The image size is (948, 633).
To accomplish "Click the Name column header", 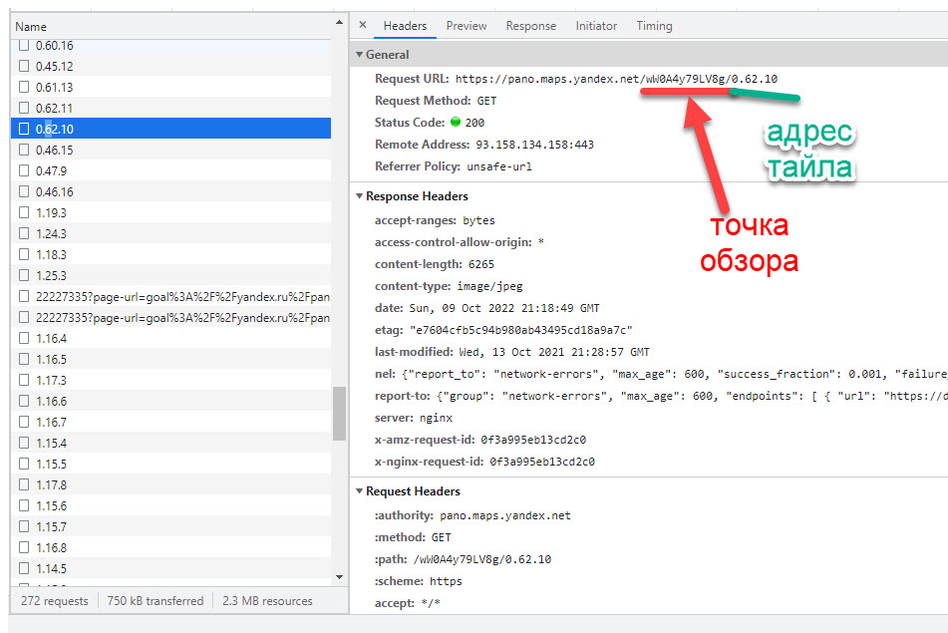I will 31,27.
